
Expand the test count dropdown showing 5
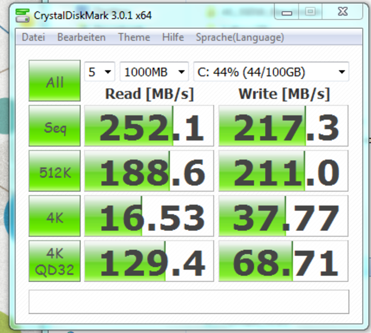click(100, 72)
